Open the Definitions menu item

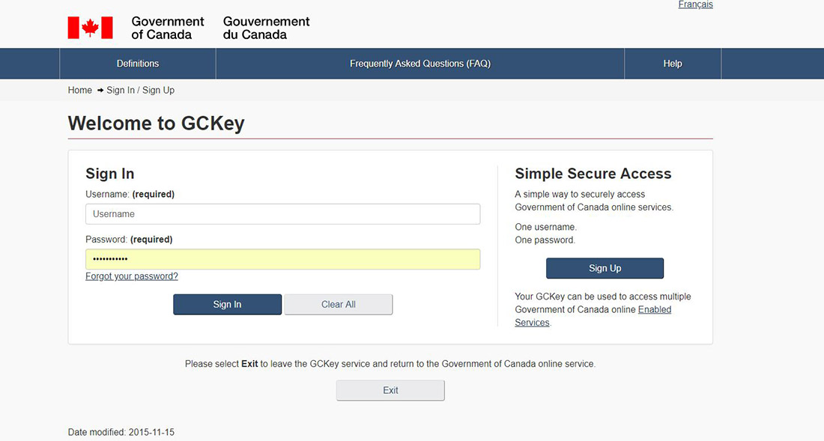tap(138, 64)
